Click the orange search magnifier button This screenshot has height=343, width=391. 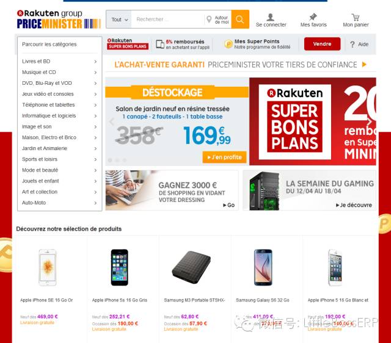[240, 19]
